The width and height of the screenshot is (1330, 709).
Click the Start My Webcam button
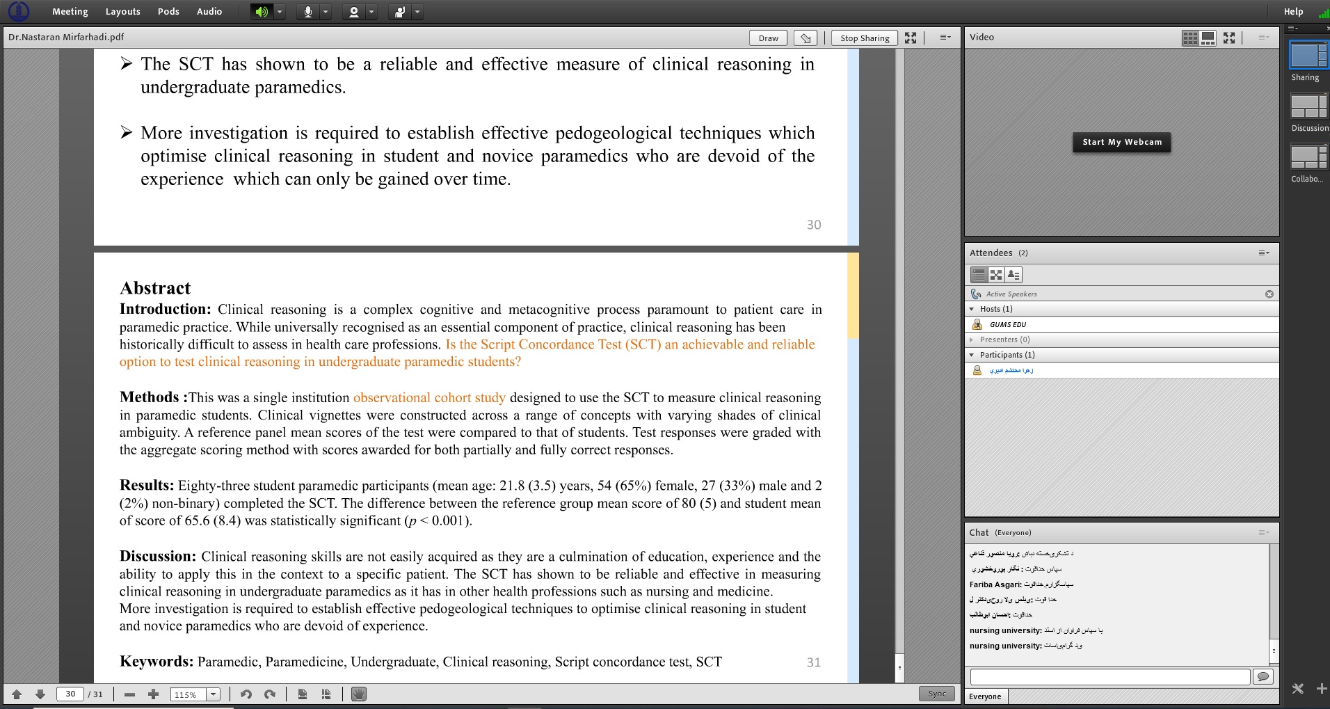coord(1121,142)
